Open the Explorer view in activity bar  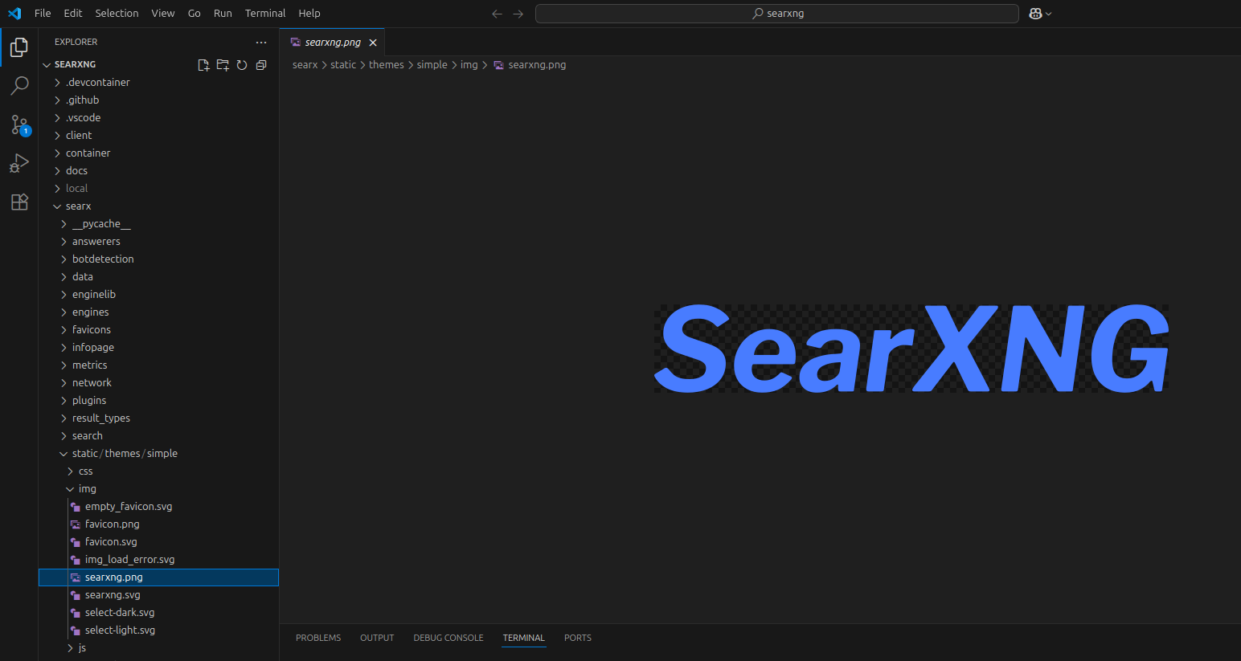click(19, 47)
